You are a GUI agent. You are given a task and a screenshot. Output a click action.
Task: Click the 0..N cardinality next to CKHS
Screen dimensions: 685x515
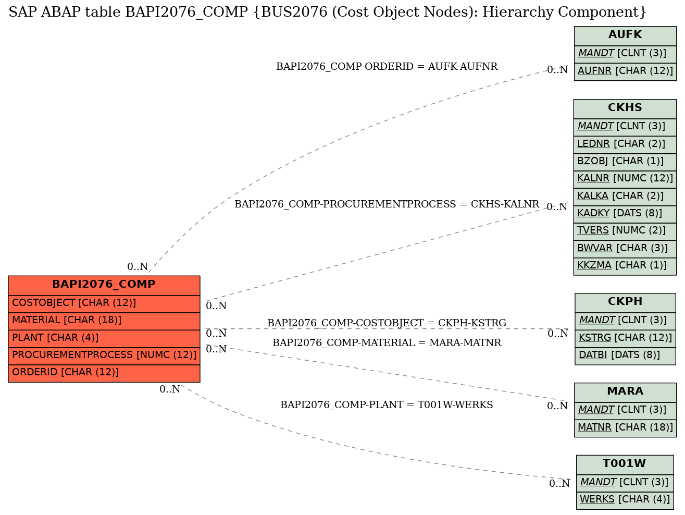[x=557, y=207]
